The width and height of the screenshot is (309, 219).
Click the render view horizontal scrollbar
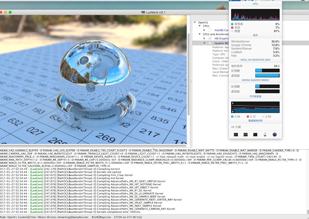pyautogui.click(x=93, y=146)
